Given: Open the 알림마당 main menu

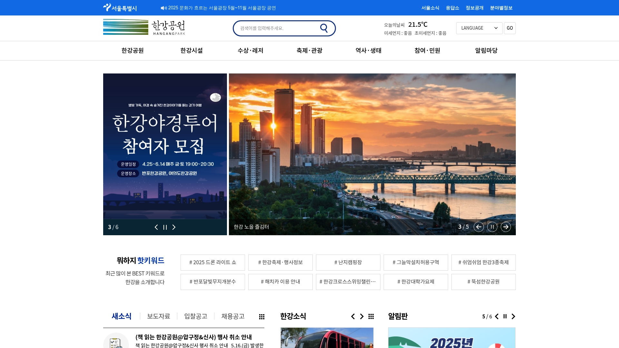Looking at the screenshot, I should tap(486, 51).
